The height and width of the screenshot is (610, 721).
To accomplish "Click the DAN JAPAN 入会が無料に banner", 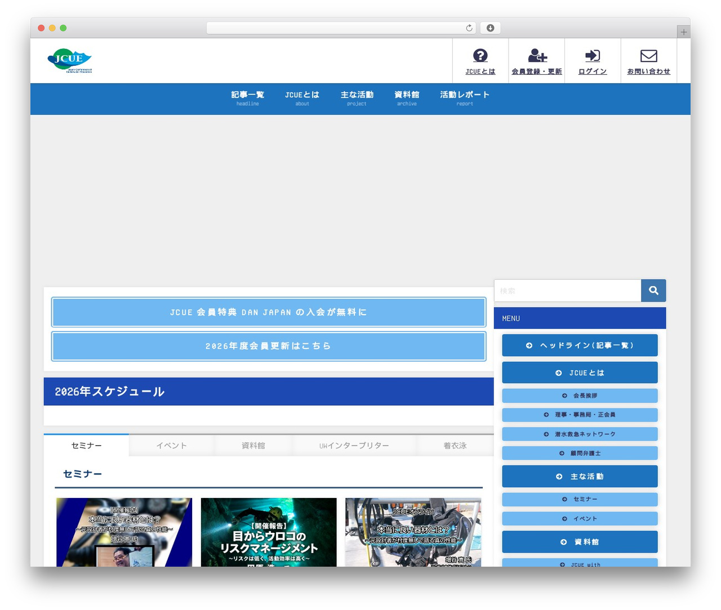I will click(x=269, y=312).
